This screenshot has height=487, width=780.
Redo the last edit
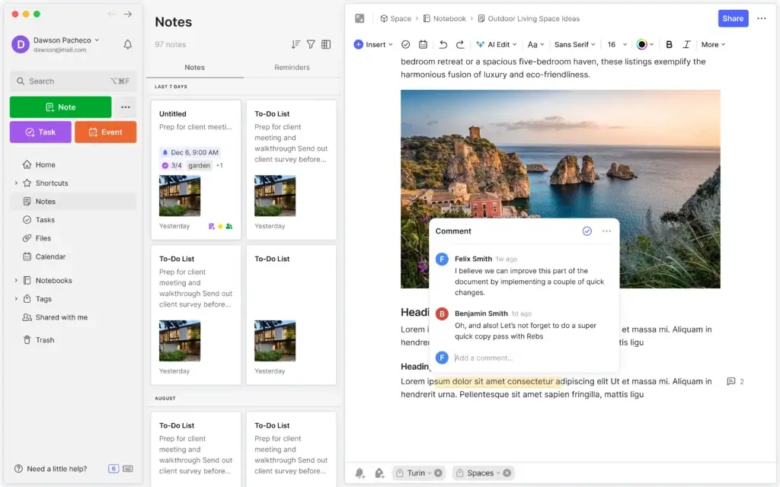pyautogui.click(x=460, y=44)
